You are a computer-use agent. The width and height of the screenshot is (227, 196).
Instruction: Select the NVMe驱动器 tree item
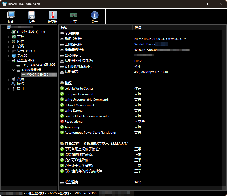31,70
